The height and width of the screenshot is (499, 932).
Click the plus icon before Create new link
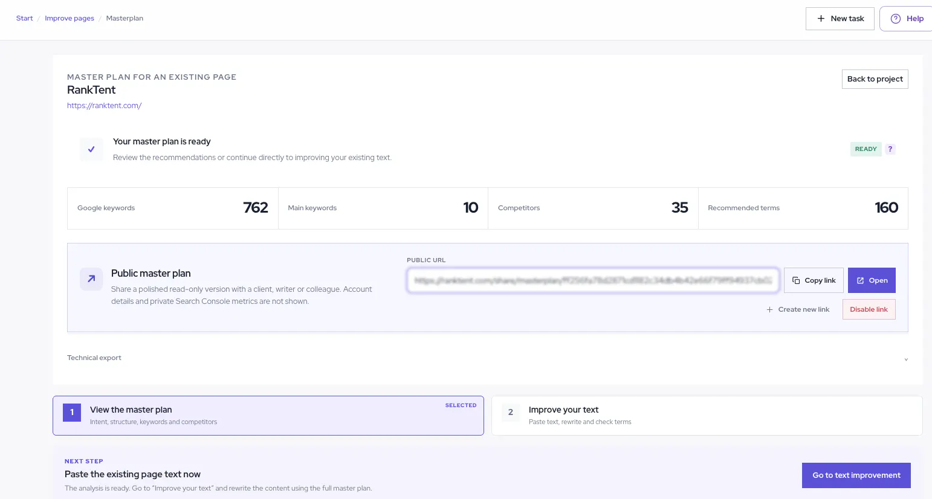[769, 309]
